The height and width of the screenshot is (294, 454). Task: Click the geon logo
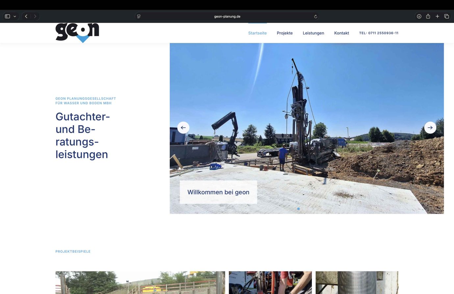[77, 32]
